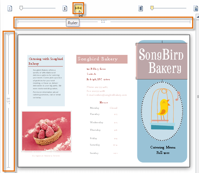
Task: Click the scroll-up arrow of the vertical scrollbar
Action: click(198, 17)
